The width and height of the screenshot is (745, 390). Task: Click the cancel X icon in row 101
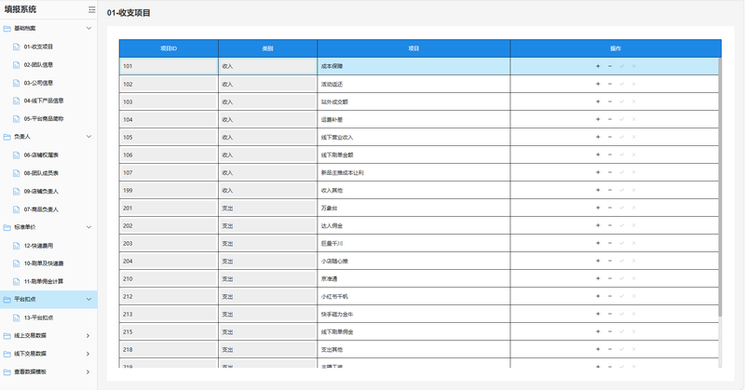click(x=633, y=66)
